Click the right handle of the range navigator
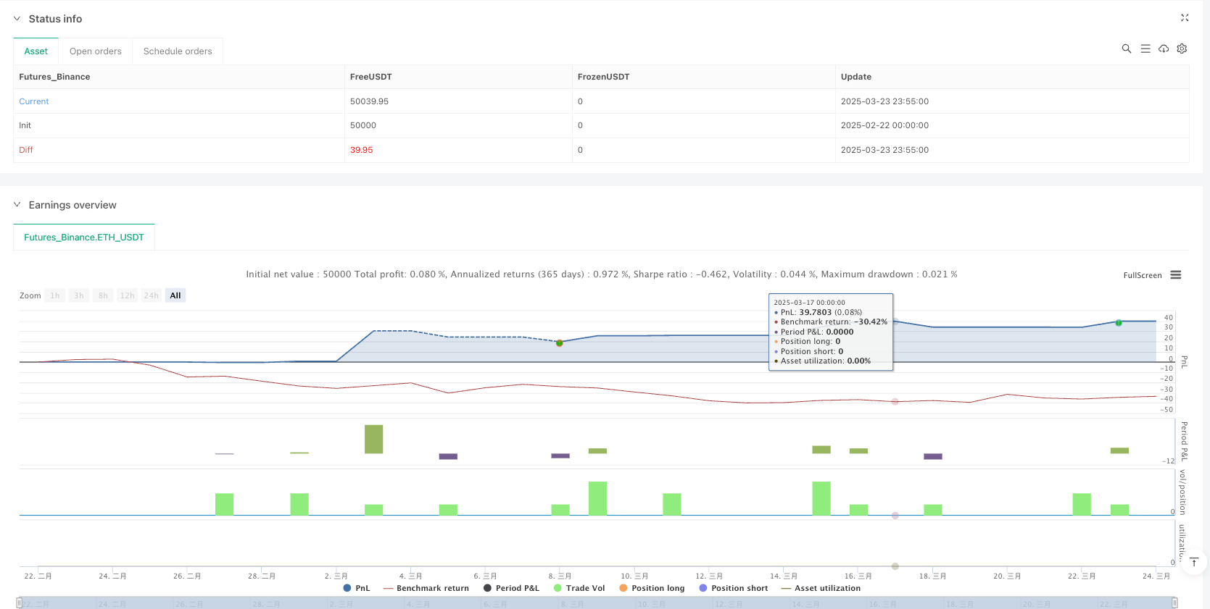Image resolution: width=1210 pixels, height=609 pixels. (1174, 602)
